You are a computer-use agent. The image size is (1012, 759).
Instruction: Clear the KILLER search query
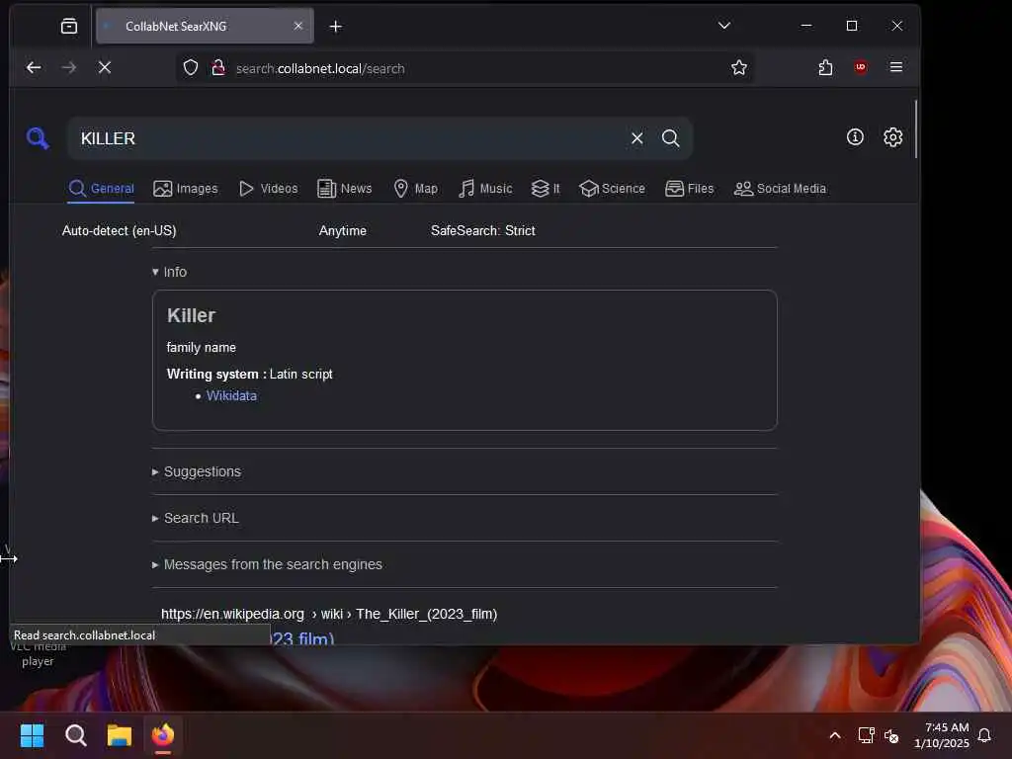coord(637,138)
